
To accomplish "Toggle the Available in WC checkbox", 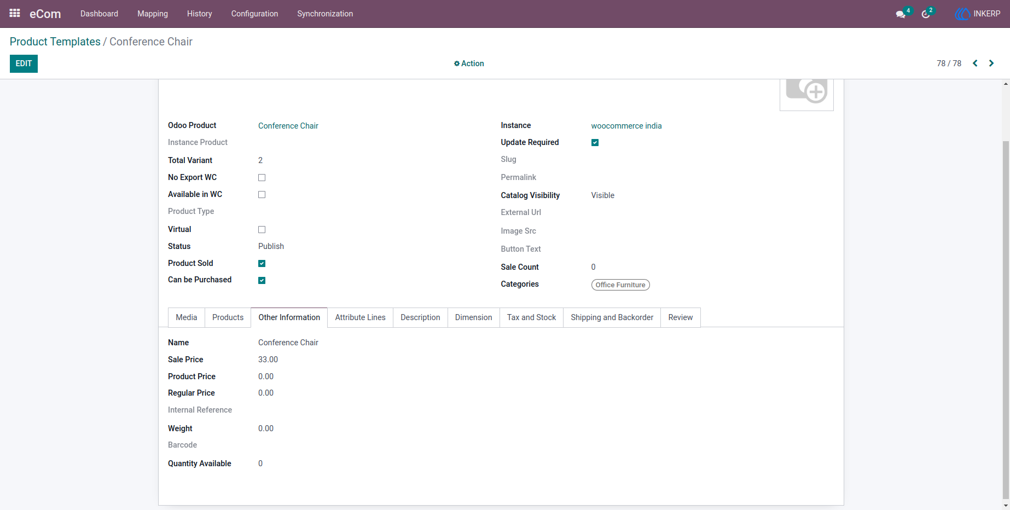I will click(x=262, y=195).
